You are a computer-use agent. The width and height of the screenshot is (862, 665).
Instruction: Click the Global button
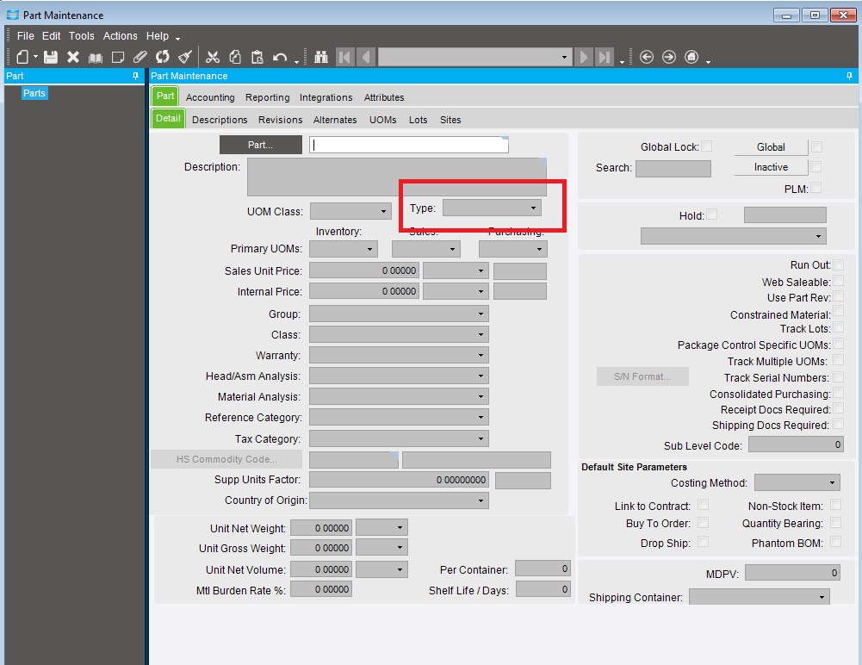[771, 146]
